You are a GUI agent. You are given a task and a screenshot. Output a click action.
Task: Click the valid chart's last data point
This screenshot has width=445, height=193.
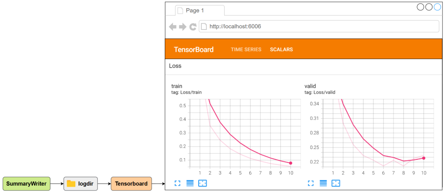pyautogui.click(x=424, y=158)
